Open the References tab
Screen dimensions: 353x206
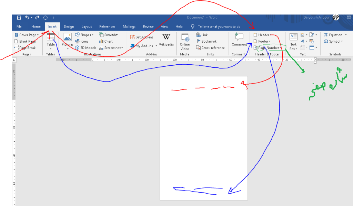[107, 26]
